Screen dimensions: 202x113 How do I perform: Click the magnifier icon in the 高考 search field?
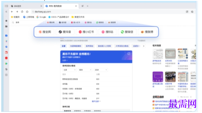[13, 23]
